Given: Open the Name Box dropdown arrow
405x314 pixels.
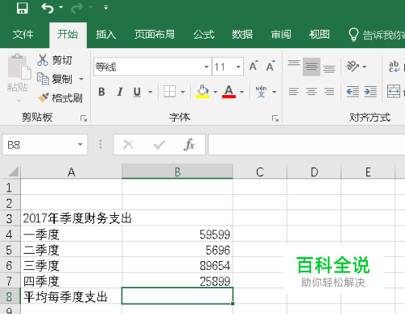Looking at the screenshot, I should pyautogui.click(x=80, y=144).
